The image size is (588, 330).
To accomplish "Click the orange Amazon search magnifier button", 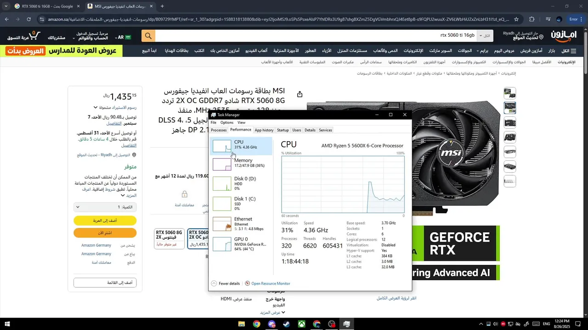I will click(x=148, y=36).
